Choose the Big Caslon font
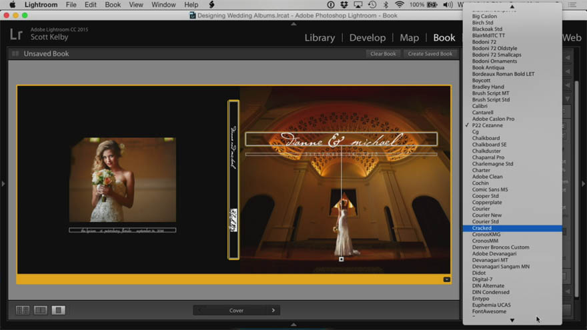Viewport: 587px width, 330px height. [512, 17]
